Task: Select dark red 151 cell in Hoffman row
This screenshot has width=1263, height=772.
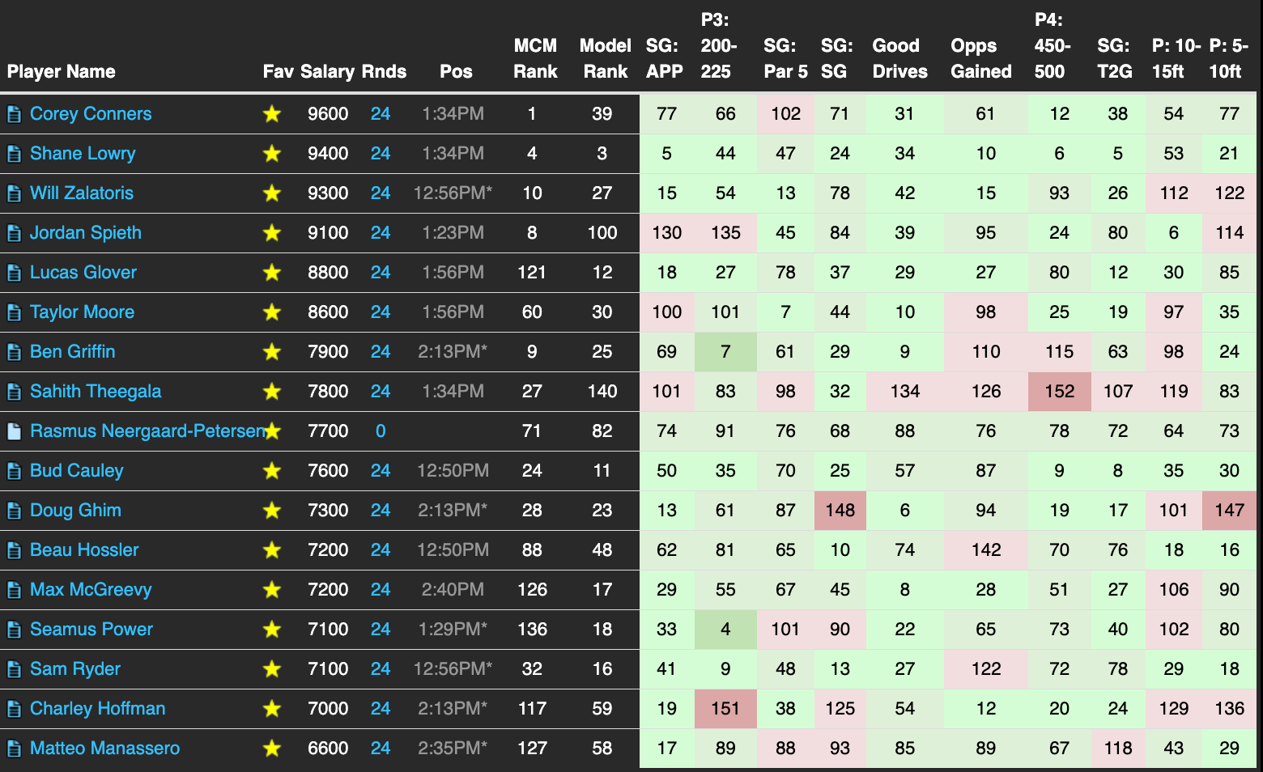Action: click(725, 709)
